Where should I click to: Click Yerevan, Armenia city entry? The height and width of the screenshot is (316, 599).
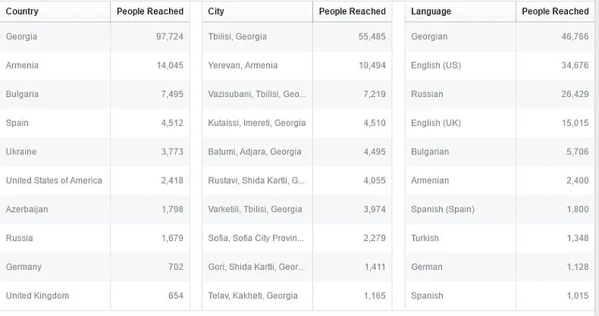(243, 65)
